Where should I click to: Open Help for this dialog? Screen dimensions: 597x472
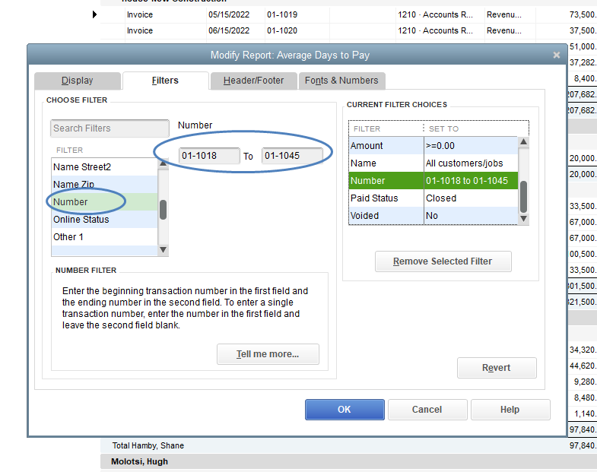[x=510, y=410]
